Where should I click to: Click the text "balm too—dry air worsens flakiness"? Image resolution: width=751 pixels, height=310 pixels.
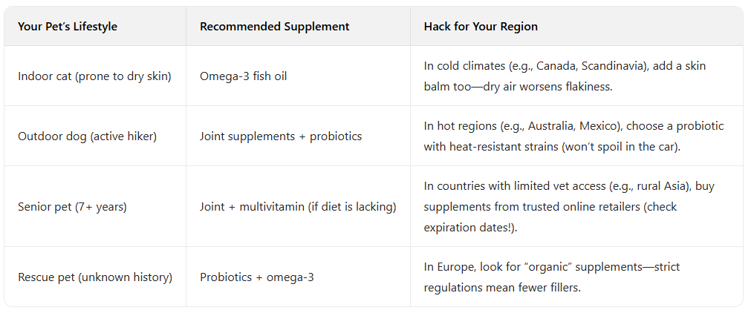(x=515, y=85)
